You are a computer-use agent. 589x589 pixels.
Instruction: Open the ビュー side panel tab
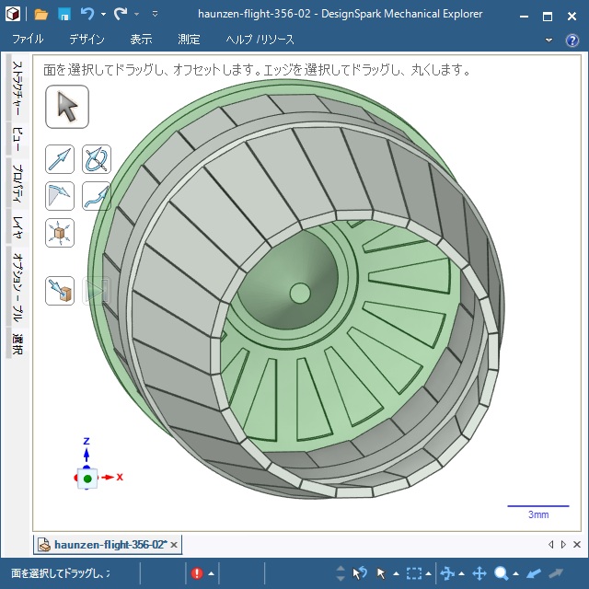point(17,139)
